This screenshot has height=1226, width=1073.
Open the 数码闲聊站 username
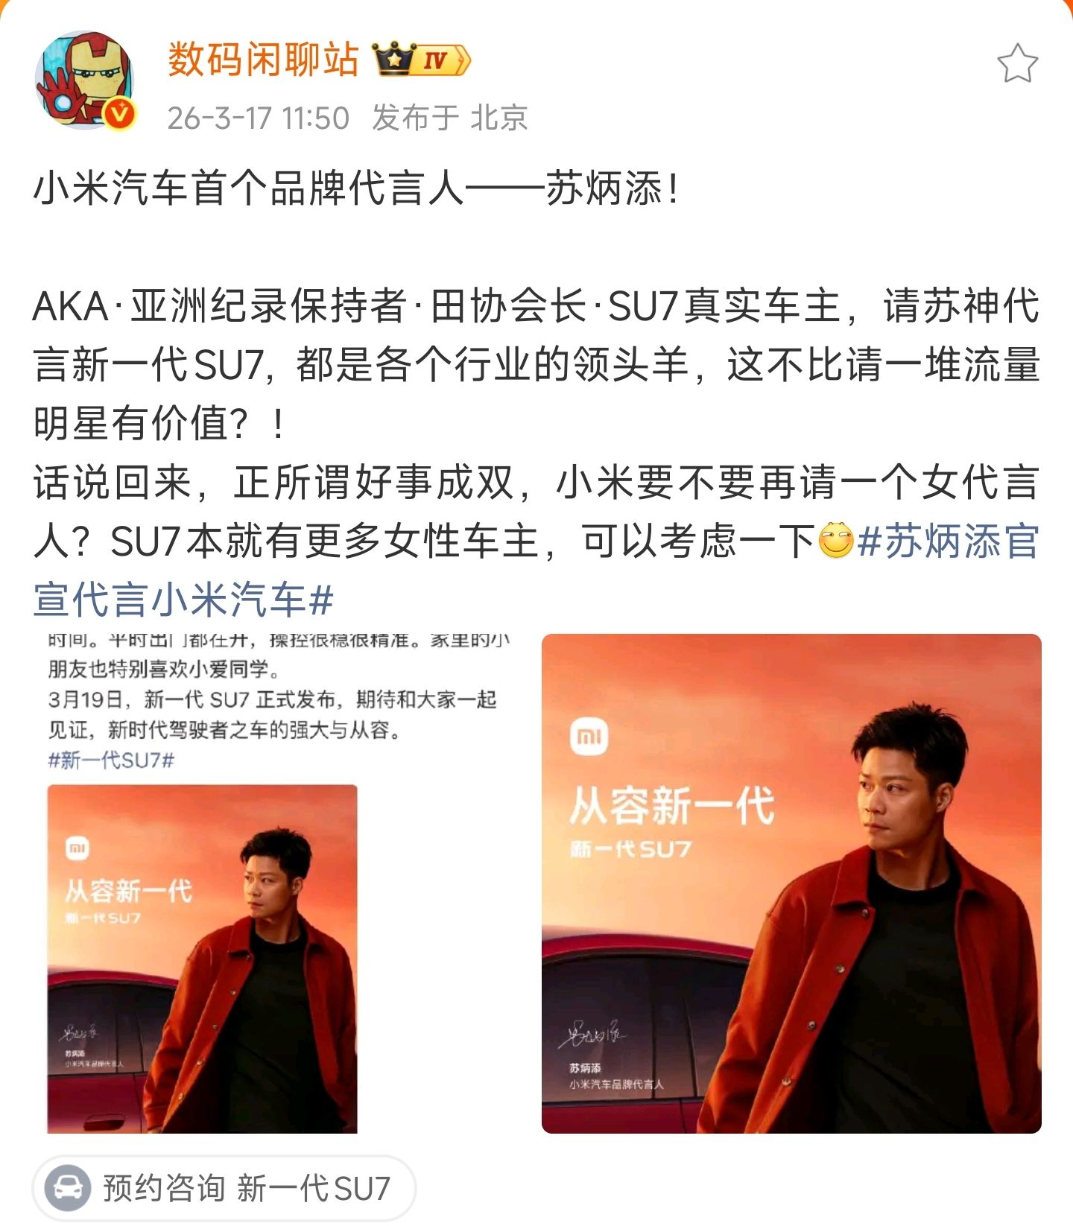(263, 60)
